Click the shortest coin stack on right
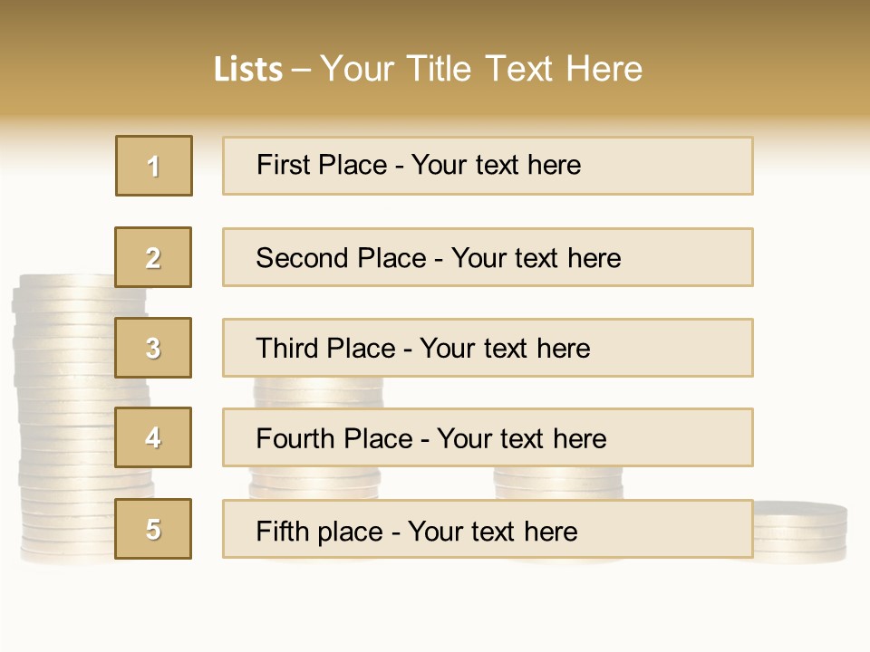Viewport: 870px width, 652px height. pos(800,532)
